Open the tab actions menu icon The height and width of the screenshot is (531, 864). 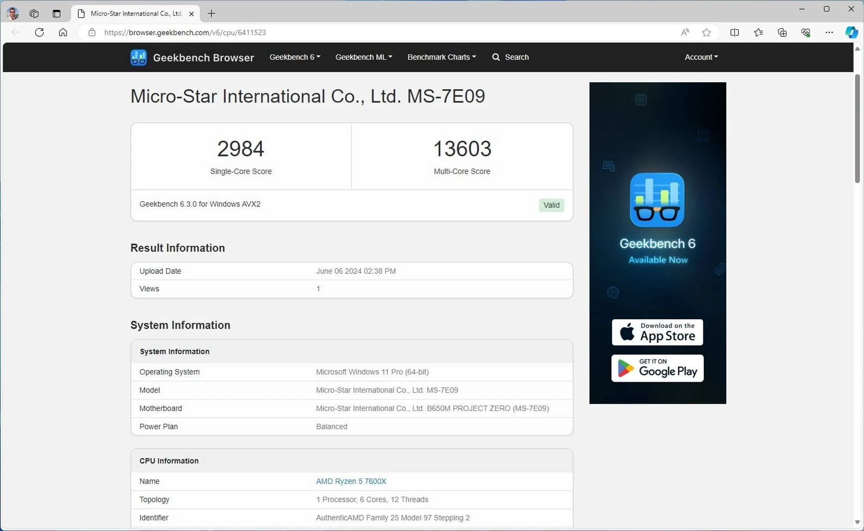[x=56, y=13]
